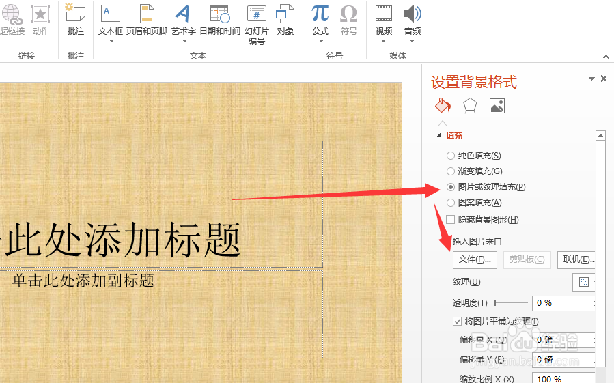Select the Fill paint bucket tab icon
Screen dimensions: 614x383
(443, 106)
